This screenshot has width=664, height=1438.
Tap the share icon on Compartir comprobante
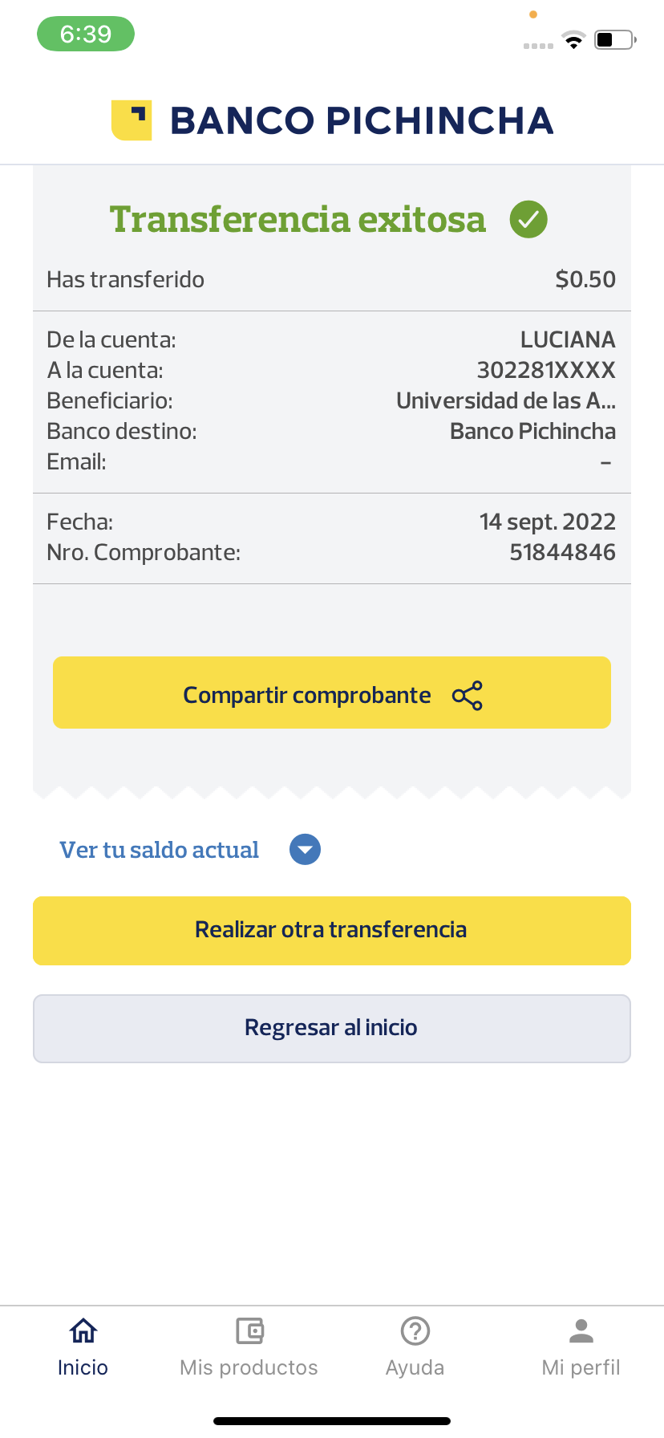[x=468, y=696]
